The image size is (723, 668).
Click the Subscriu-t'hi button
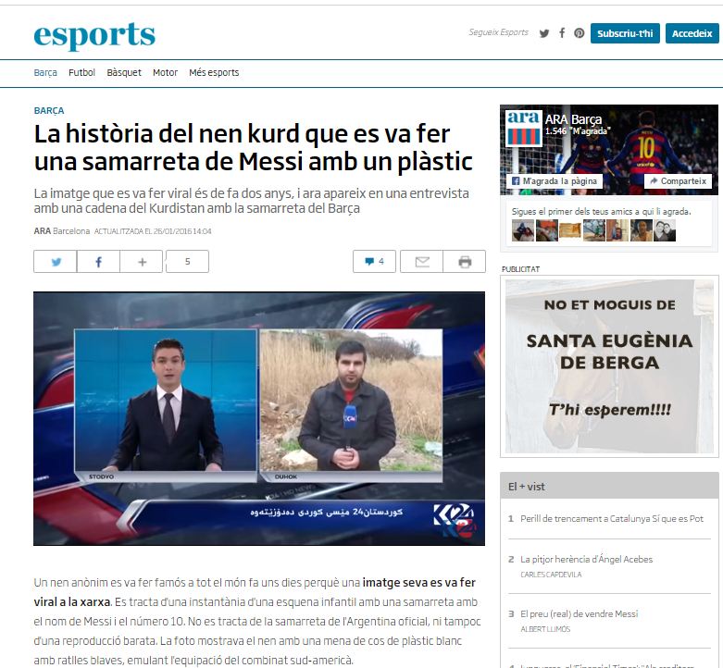[x=625, y=33]
